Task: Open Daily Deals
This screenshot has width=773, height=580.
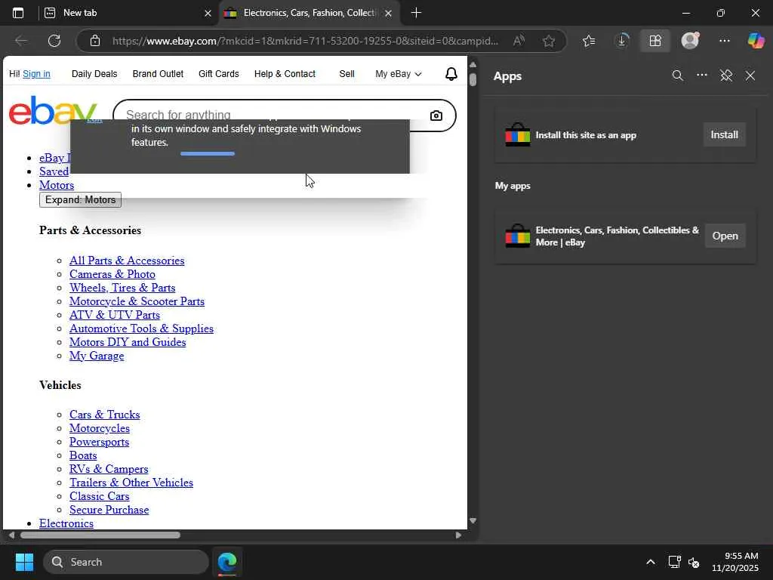Action: (94, 74)
